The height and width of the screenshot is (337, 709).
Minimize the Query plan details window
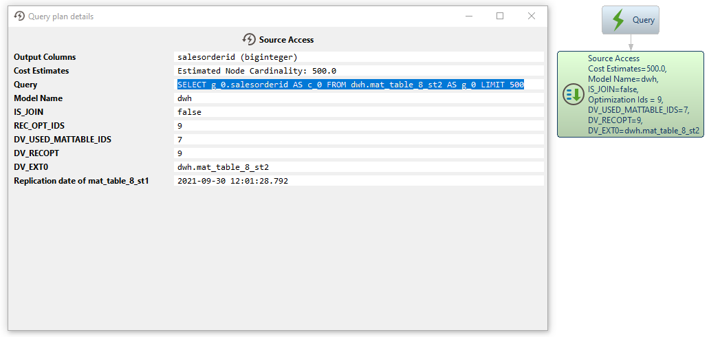[x=468, y=16]
